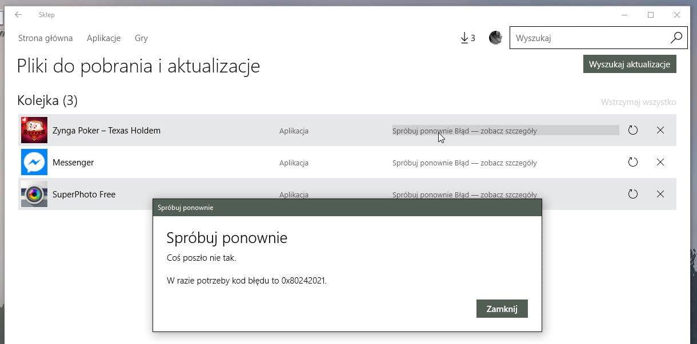Open SuperPhoto Free app icon
697x344 pixels.
34,194
